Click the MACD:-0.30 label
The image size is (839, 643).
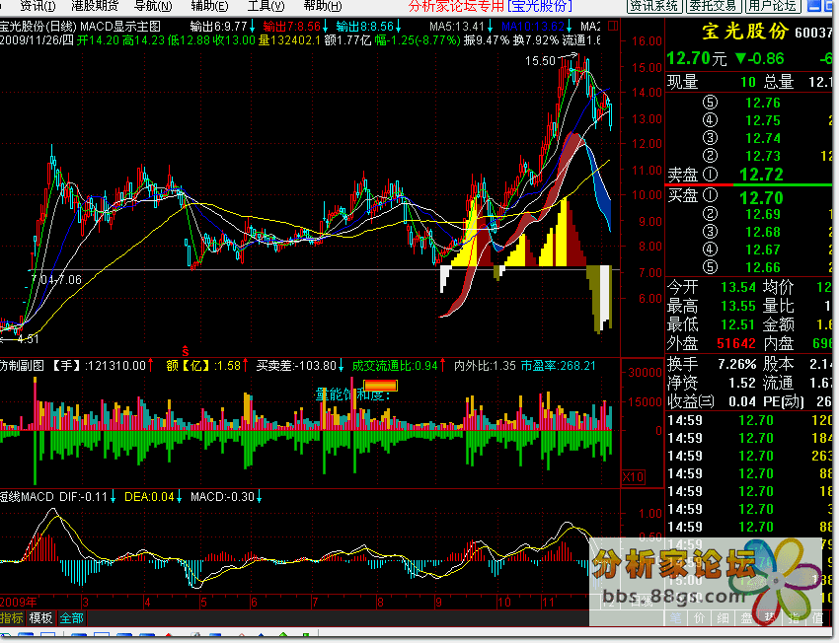pyautogui.click(x=222, y=497)
